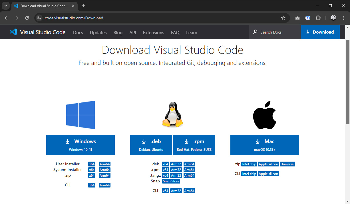
Task: Click the page vertical scrollbar thumb
Action: [347, 82]
